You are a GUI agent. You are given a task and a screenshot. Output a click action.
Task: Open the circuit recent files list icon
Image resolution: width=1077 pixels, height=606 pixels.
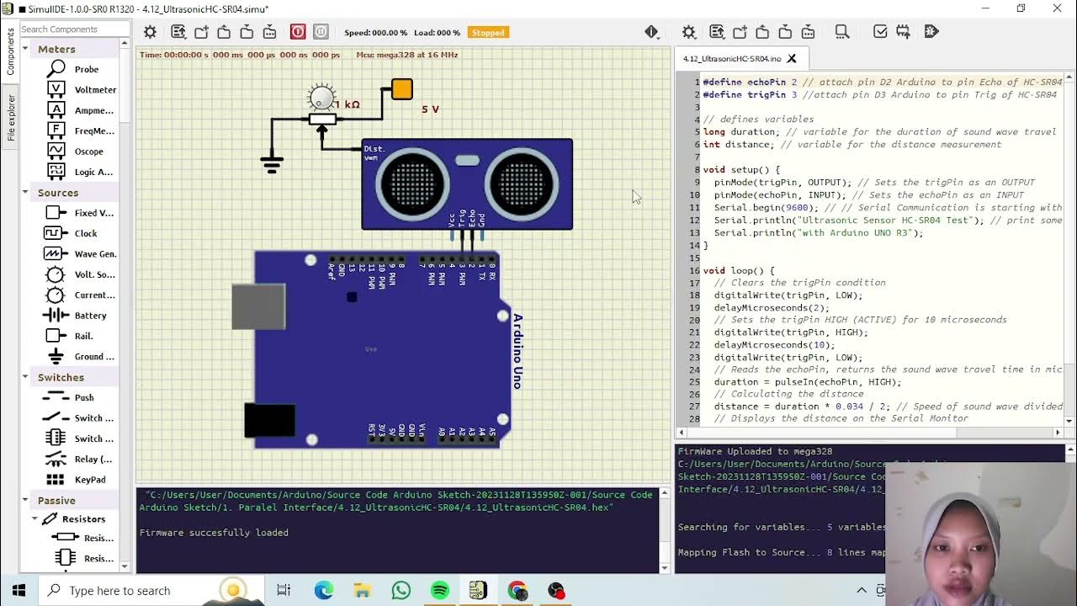178,32
